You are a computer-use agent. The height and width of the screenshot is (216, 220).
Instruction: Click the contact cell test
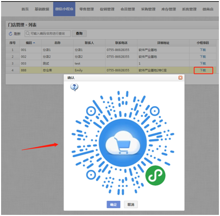point(90,63)
